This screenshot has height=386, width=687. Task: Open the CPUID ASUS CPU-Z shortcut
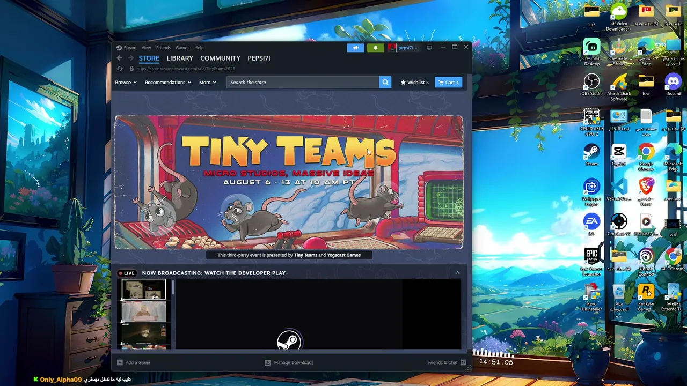coord(591,122)
